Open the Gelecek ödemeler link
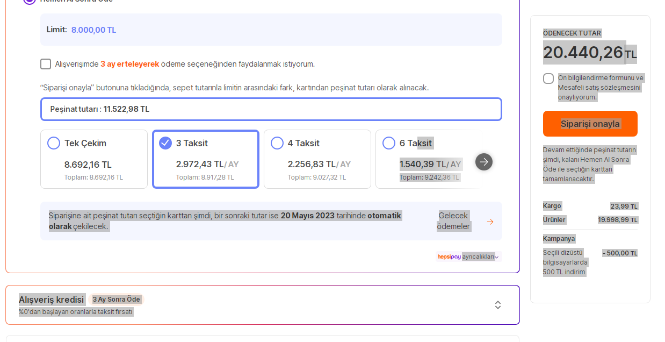Viewport: 665px width, 342px height. [x=453, y=221]
